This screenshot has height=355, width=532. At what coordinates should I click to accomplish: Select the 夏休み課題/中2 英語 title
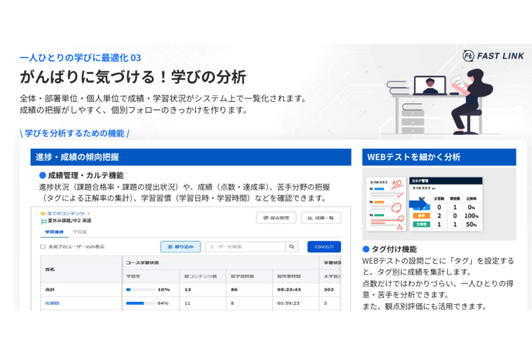[69, 221]
